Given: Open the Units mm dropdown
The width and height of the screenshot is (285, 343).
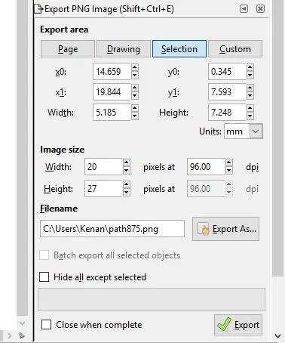Looking at the screenshot, I should [x=244, y=131].
